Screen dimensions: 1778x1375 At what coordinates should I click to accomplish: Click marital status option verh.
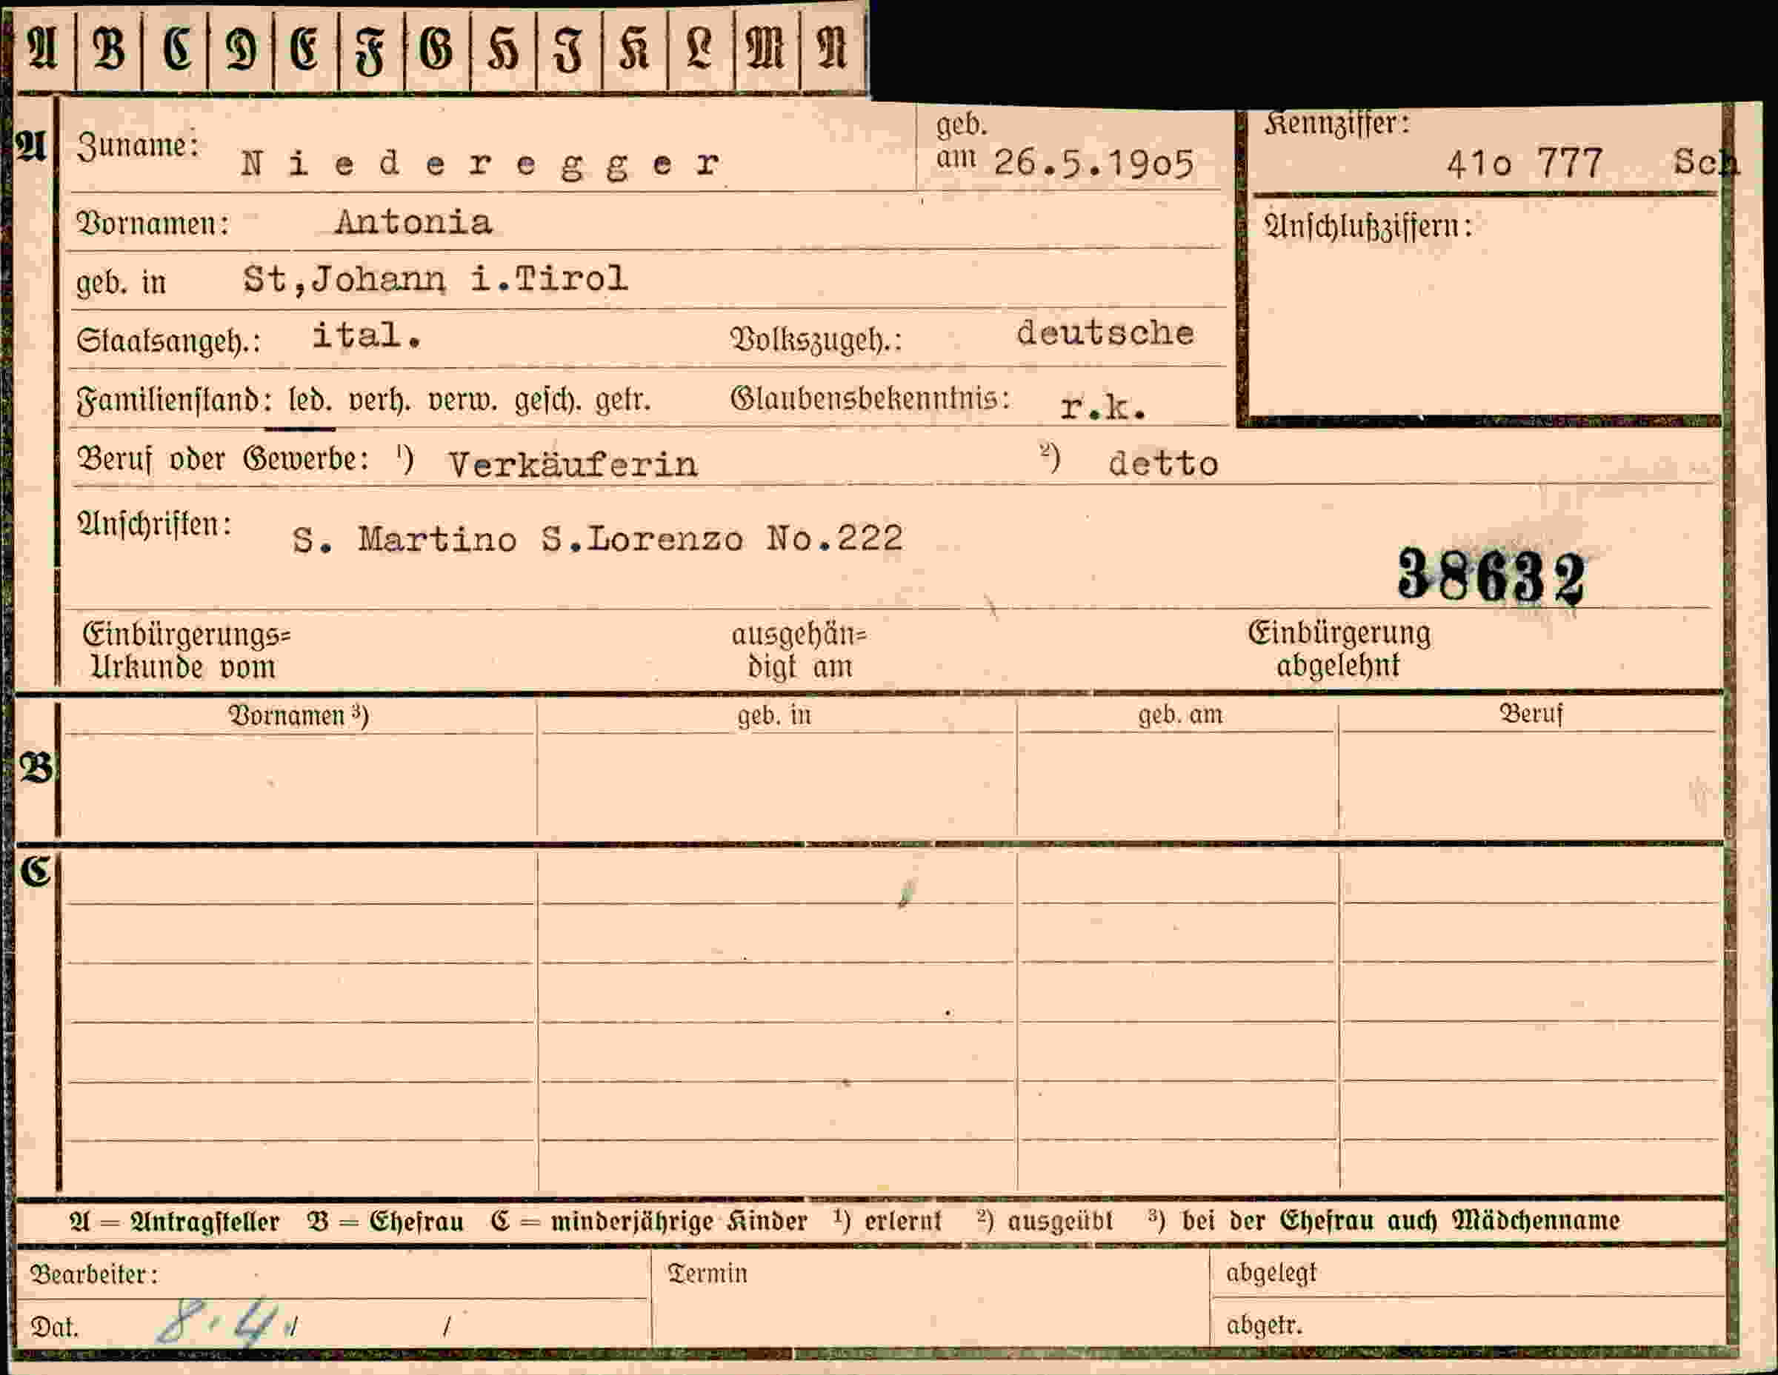point(379,401)
